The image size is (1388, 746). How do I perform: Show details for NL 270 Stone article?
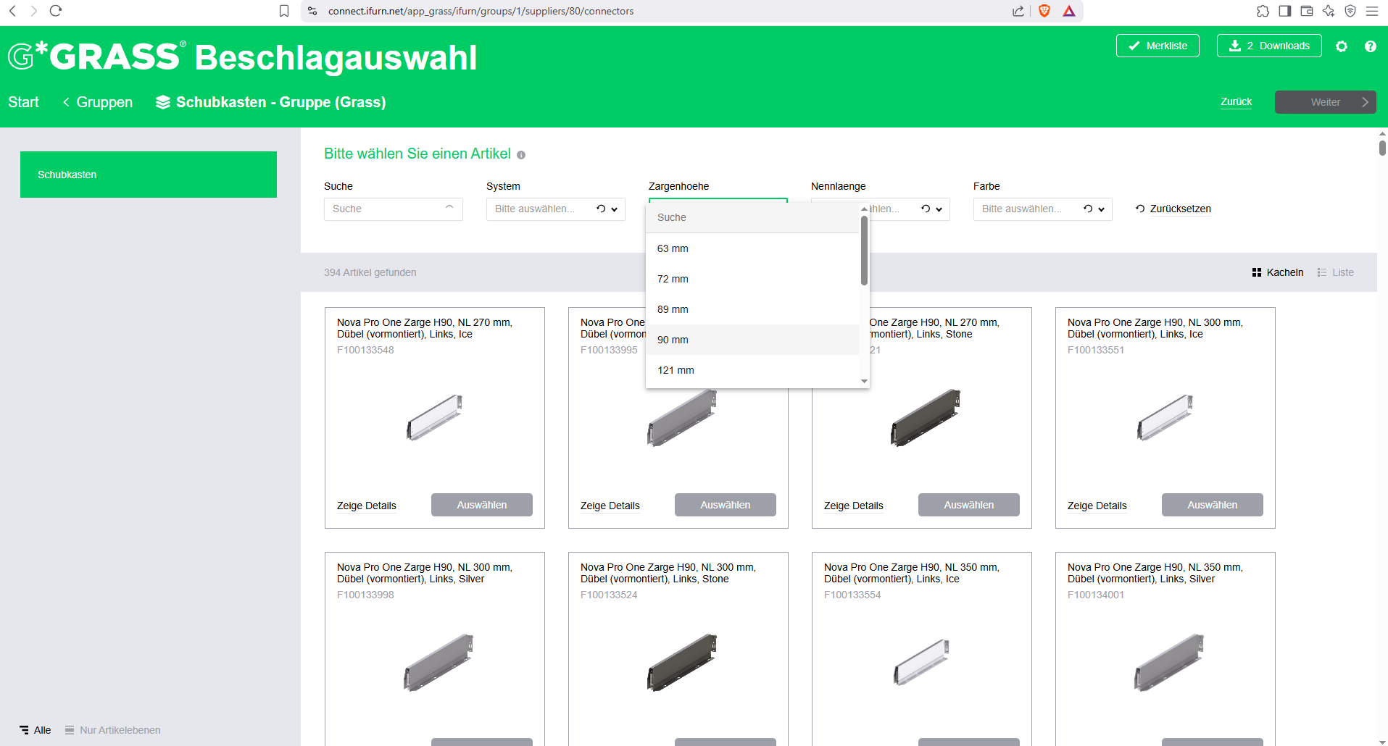[854, 506]
